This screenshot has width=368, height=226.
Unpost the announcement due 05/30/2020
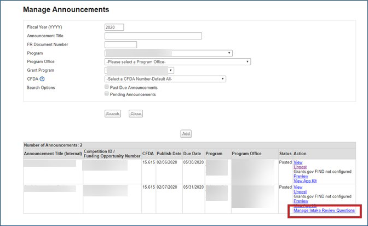pyautogui.click(x=300, y=167)
